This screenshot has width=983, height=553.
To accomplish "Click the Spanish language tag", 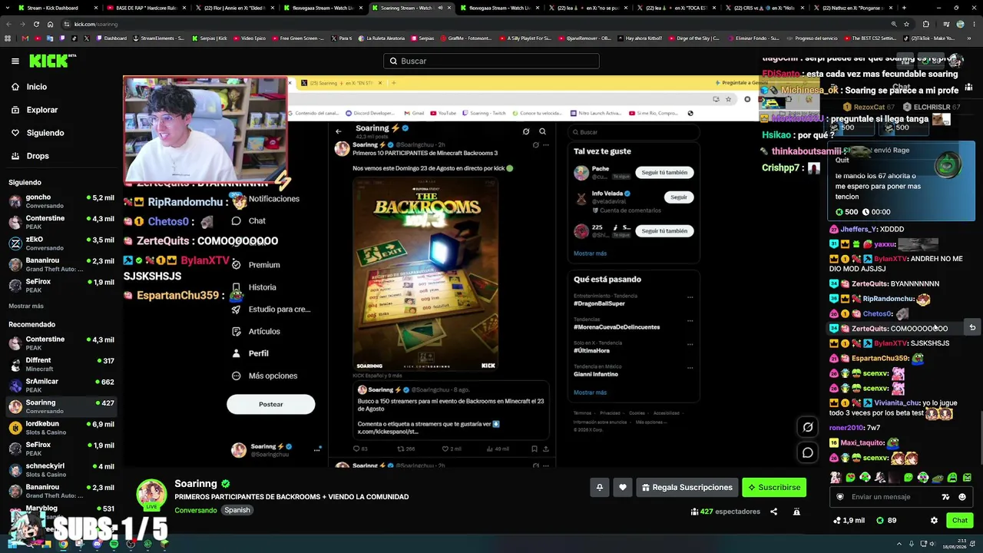I will point(237,510).
